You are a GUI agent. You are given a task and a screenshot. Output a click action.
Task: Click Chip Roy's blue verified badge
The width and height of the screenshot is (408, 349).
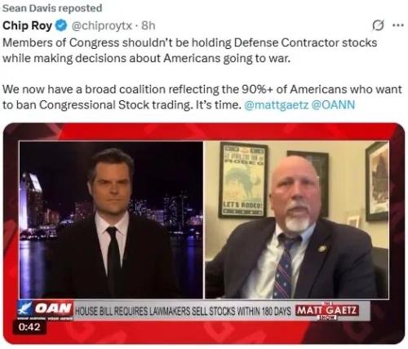pos(61,25)
